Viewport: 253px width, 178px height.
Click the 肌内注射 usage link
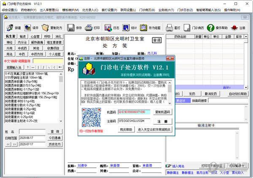(x=202, y=173)
